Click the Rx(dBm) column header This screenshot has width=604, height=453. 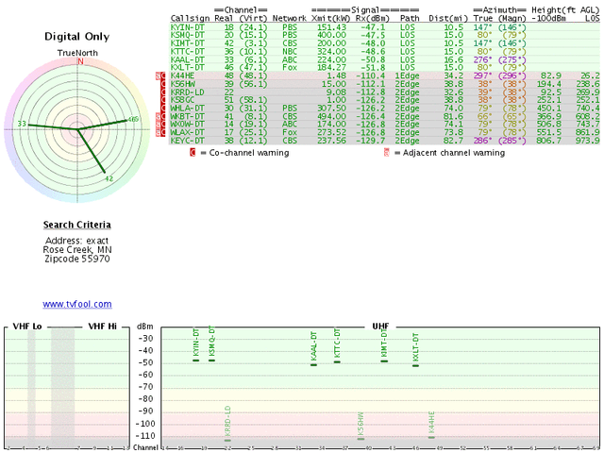click(x=373, y=19)
